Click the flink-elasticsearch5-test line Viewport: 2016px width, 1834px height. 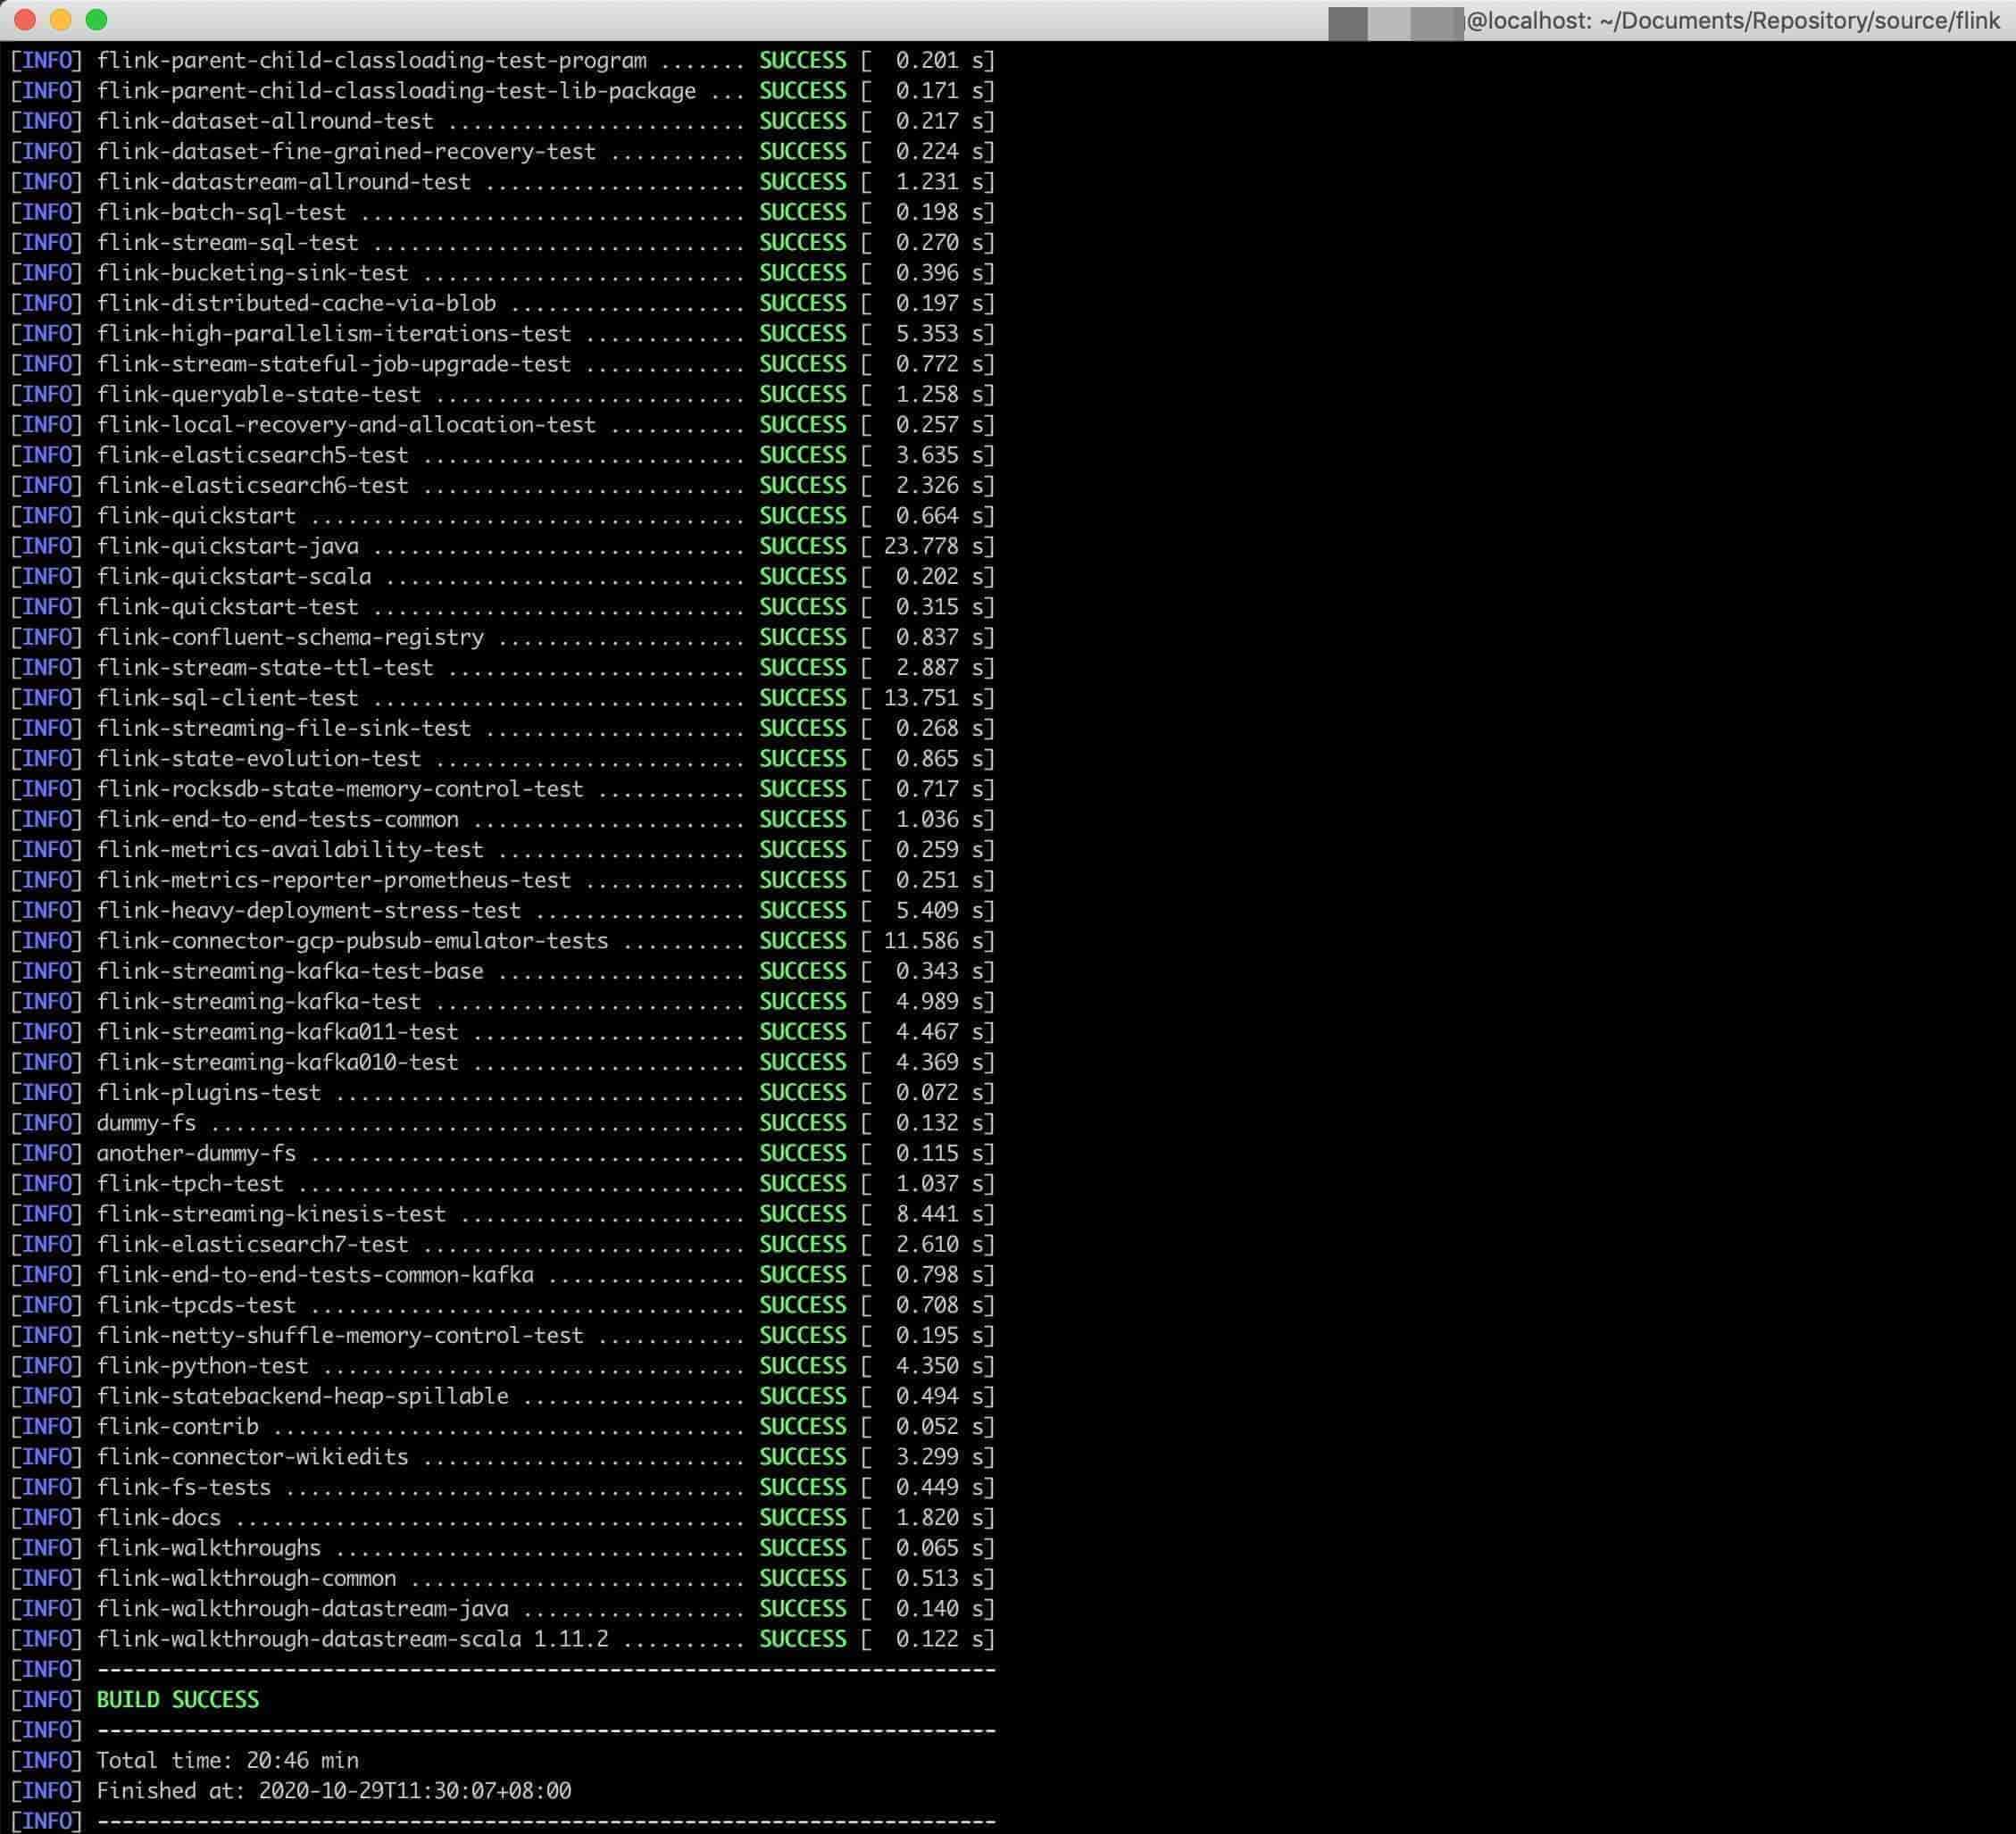pos(503,455)
